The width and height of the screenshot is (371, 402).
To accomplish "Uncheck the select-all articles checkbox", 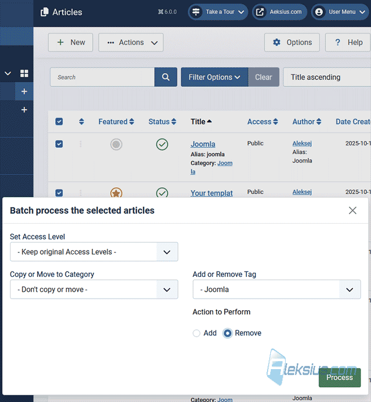I will tap(59, 121).
